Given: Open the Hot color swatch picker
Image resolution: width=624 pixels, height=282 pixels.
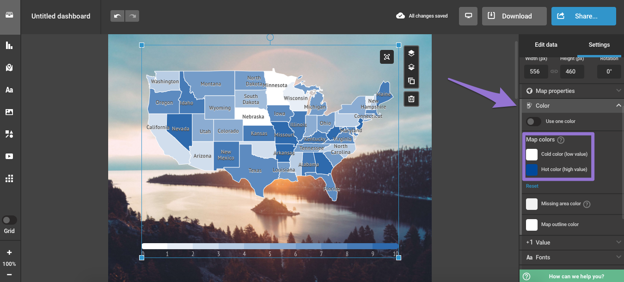Looking at the screenshot, I should click(532, 170).
